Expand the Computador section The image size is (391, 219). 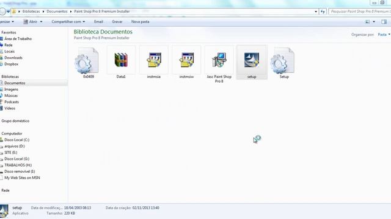point(12,134)
